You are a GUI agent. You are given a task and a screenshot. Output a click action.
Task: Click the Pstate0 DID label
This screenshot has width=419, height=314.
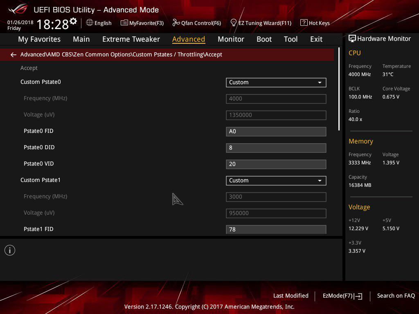coord(39,147)
